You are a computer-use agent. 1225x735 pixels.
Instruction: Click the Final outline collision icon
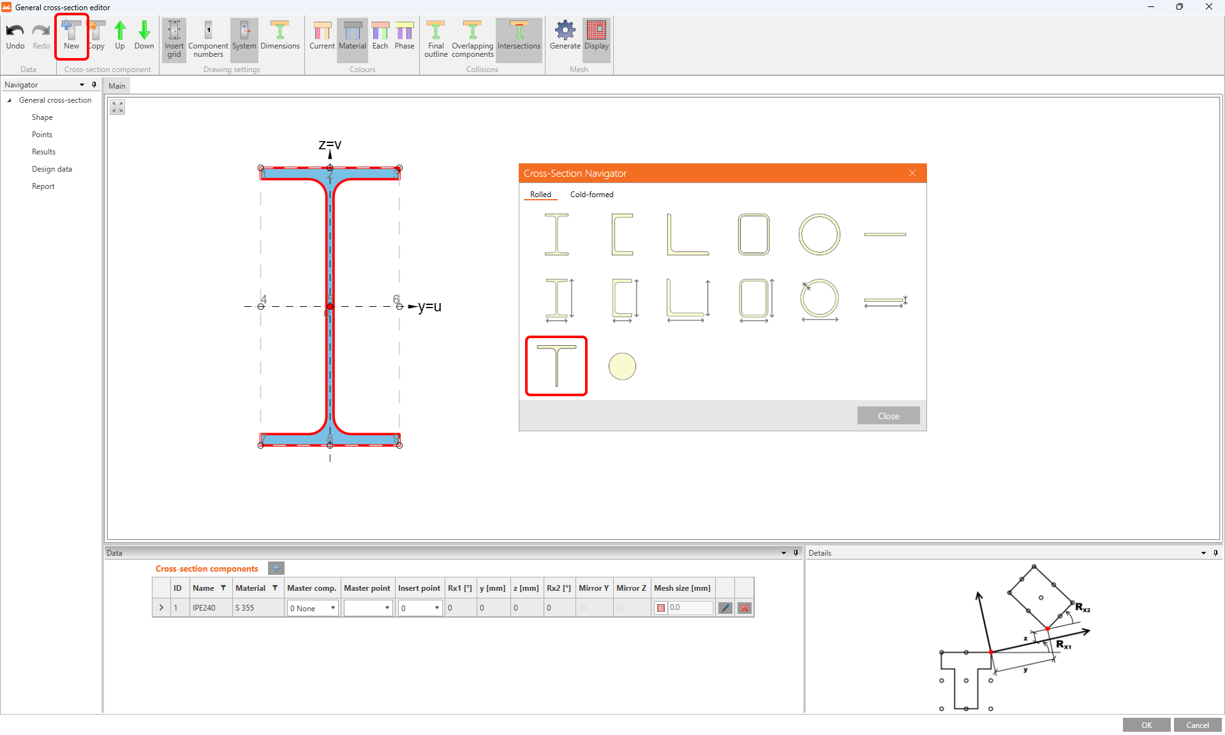(435, 38)
